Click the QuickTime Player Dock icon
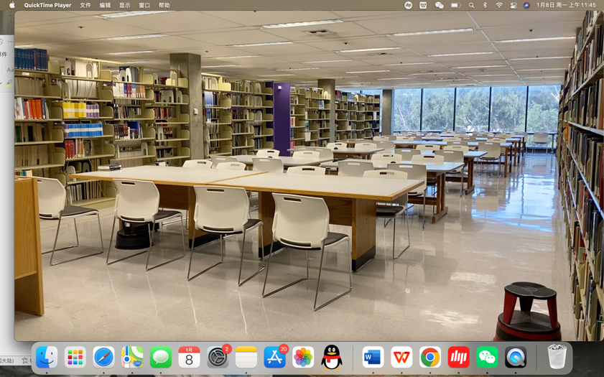Viewport: 604px width, 377px height. [516, 357]
